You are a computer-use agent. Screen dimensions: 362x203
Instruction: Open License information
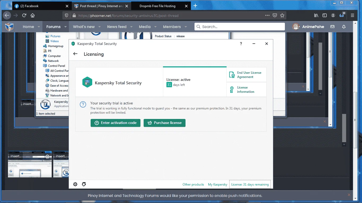[246, 90]
